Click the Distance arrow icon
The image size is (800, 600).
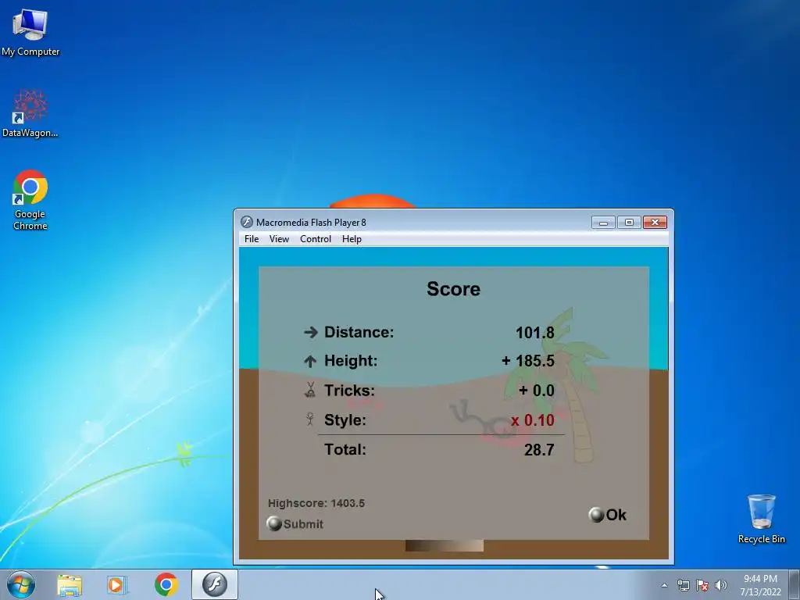(x=311, y=333)
